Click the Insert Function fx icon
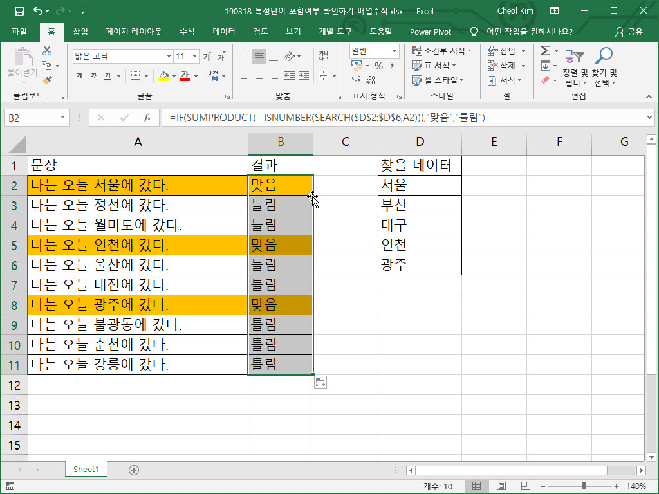Viewport: 659px width, 494px height. click(147, 118)
